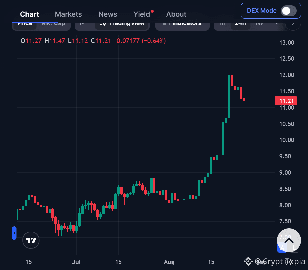Switch to the Markets tab
Image resolution: width=308 pixels, height=270 pixels.
click(x=68, y=14)
